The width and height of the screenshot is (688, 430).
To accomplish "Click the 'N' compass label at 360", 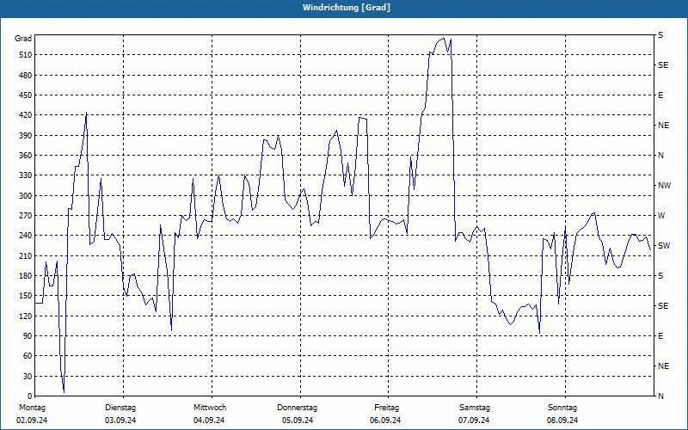I will [x=660, y=156].
